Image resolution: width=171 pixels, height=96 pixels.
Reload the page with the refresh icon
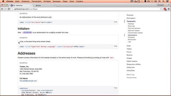click(9, 9)
